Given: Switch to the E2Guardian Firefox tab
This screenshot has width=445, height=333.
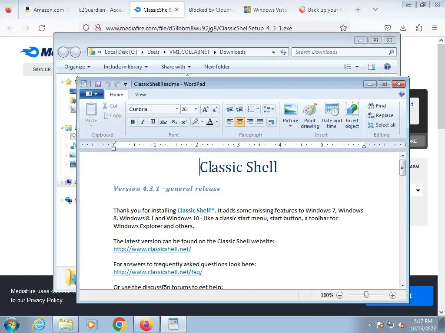Looking at the screenshot, I should tap(101, 10).
